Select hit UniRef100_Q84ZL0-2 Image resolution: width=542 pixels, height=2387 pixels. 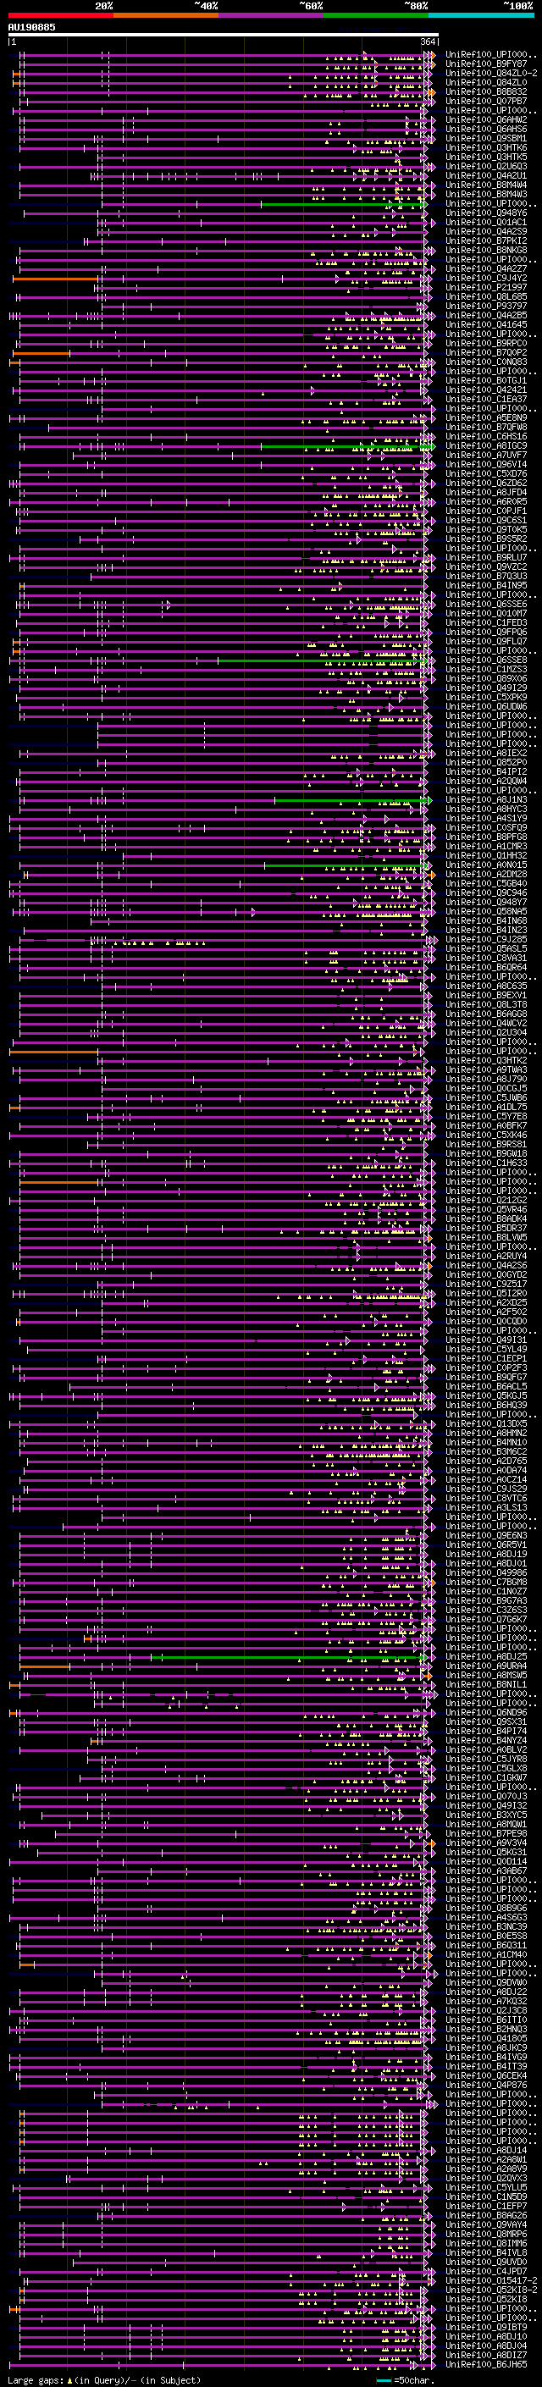491,73
